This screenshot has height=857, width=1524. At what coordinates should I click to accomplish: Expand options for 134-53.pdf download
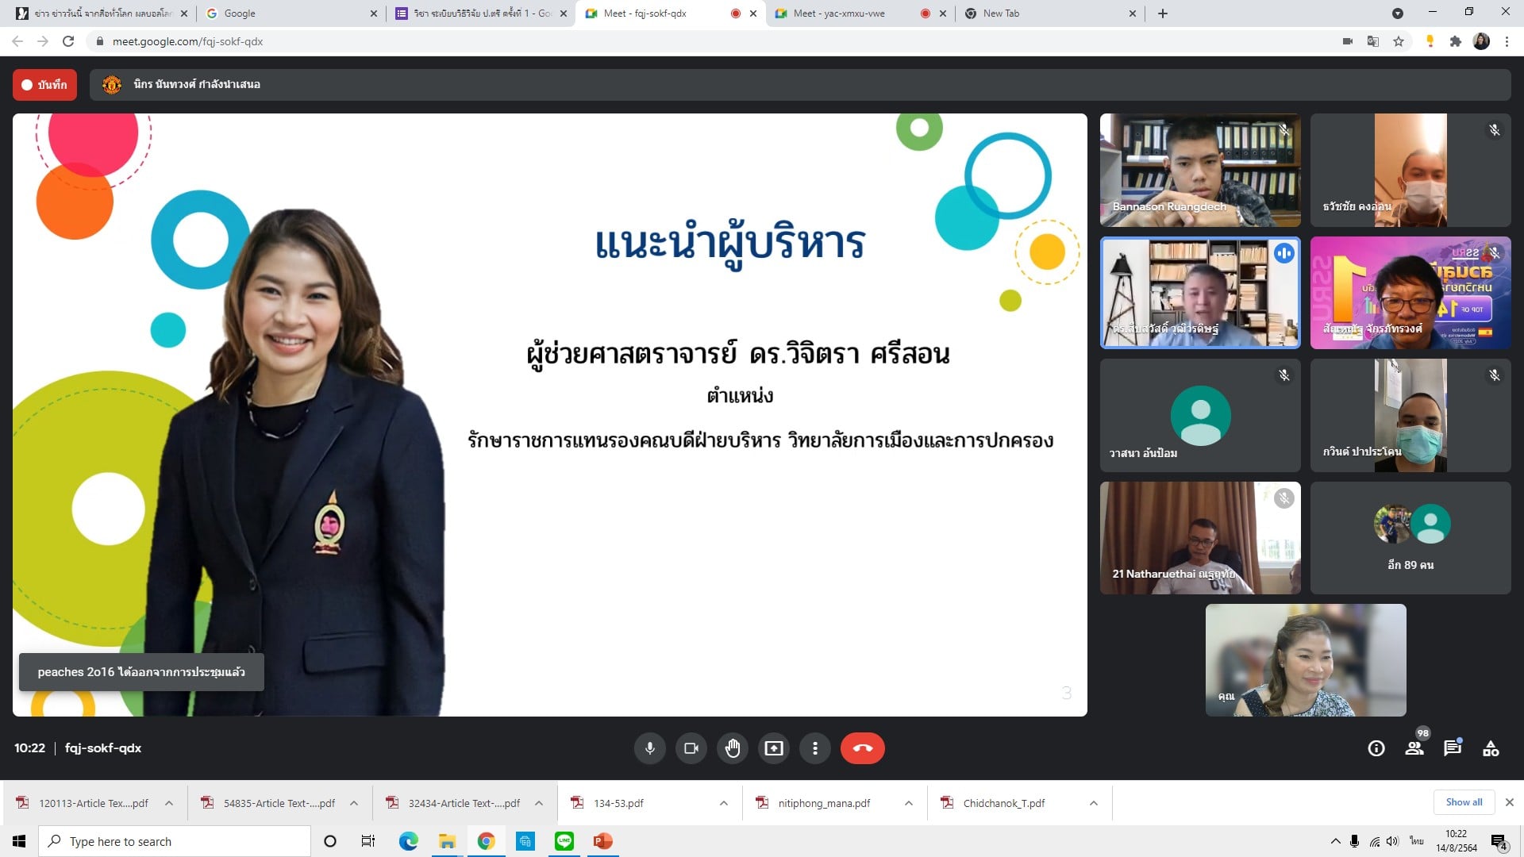coord(723,803)
